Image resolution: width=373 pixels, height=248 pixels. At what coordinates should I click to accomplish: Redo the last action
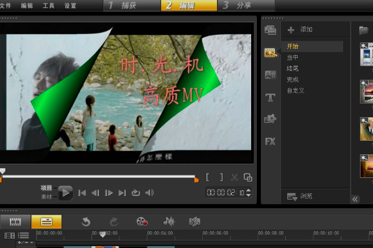pos(114,222)
